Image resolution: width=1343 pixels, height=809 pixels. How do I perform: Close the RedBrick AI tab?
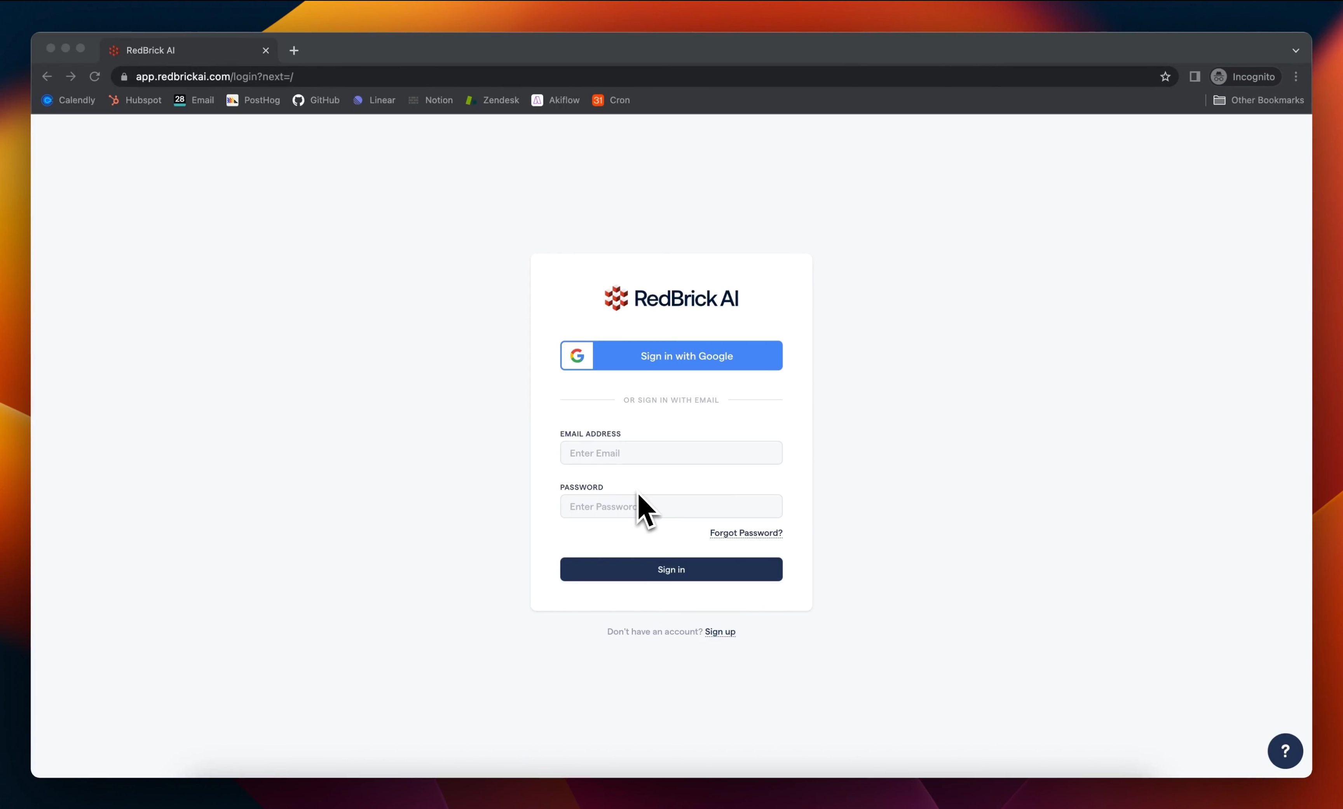coord(265,50)
